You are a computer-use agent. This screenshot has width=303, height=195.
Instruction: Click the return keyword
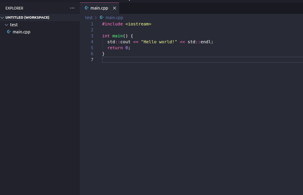point(115,48)
